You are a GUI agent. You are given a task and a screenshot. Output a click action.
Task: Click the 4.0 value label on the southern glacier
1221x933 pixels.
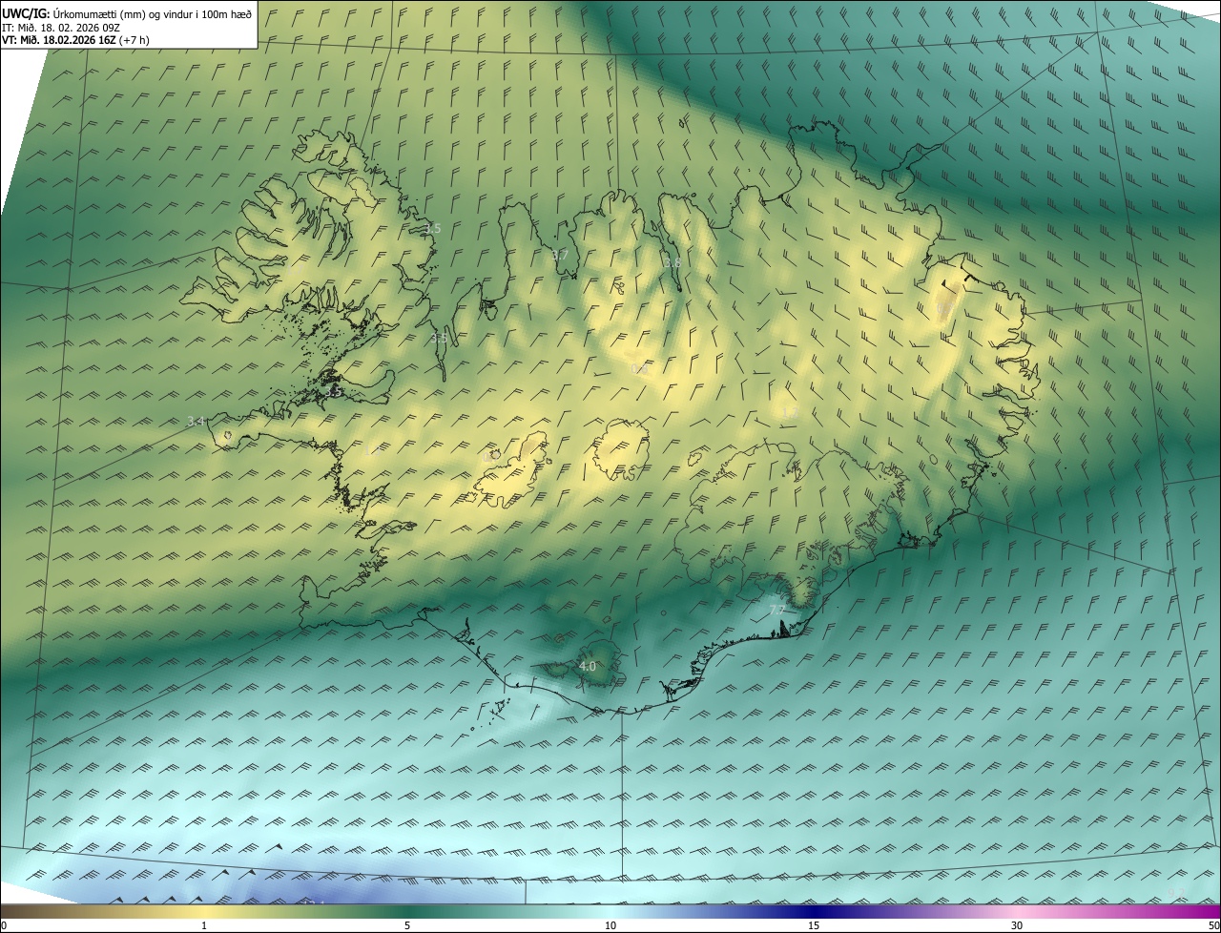click(588, 666)
